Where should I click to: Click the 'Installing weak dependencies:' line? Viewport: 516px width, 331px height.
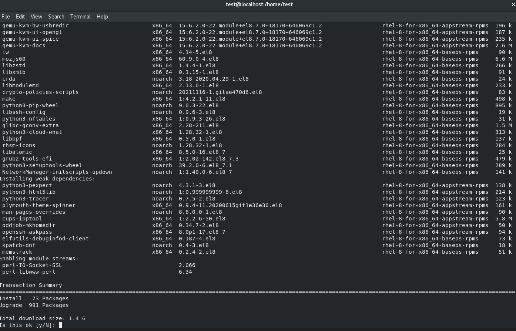pyautogui.click(x=48, y=179)
